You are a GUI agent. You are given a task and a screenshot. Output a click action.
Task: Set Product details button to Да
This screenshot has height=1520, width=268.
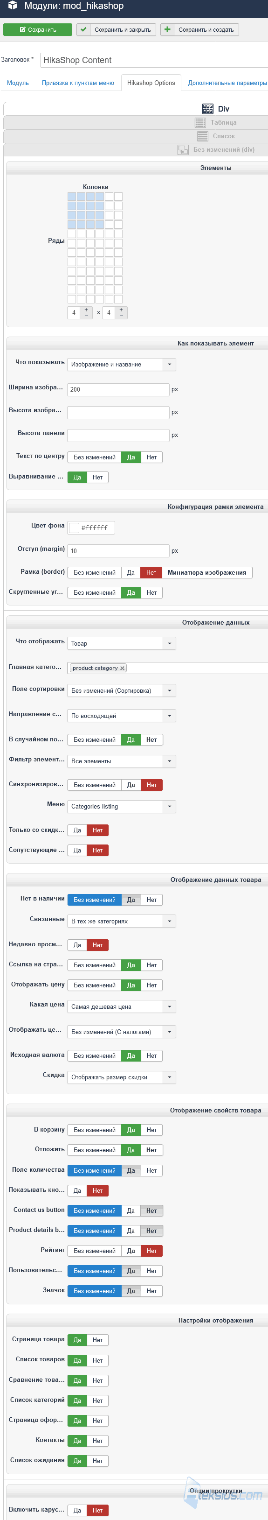[x=131, y=1231]
